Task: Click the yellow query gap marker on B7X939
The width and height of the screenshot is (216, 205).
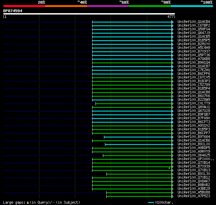Action: click(169, 168)
